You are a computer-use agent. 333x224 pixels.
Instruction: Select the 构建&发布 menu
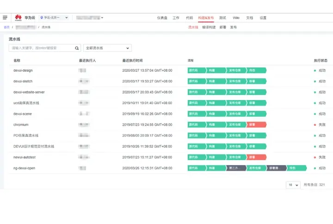(206, 18)
